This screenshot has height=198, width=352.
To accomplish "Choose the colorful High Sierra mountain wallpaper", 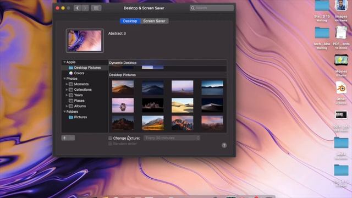I will 153,123.
